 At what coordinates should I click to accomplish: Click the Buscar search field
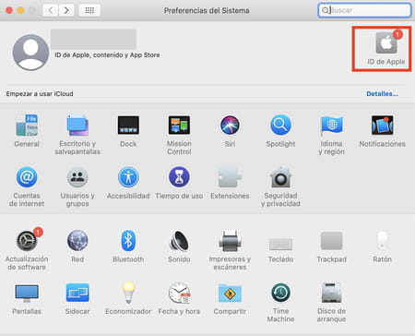click(x=364, y=10)
